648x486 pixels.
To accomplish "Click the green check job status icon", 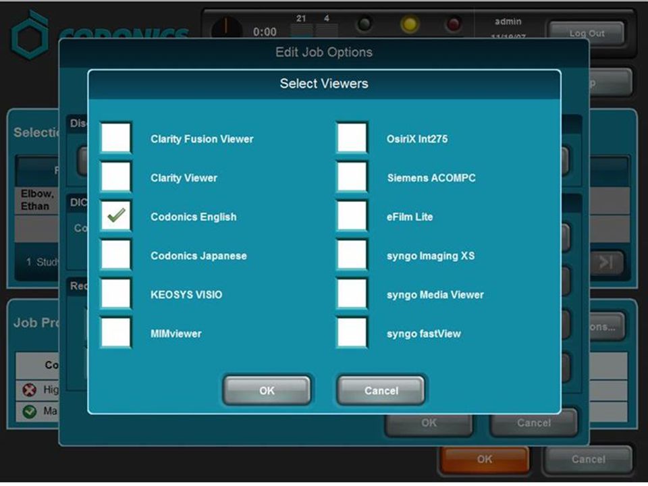I will pyautogui.click(x=29, y=411).
